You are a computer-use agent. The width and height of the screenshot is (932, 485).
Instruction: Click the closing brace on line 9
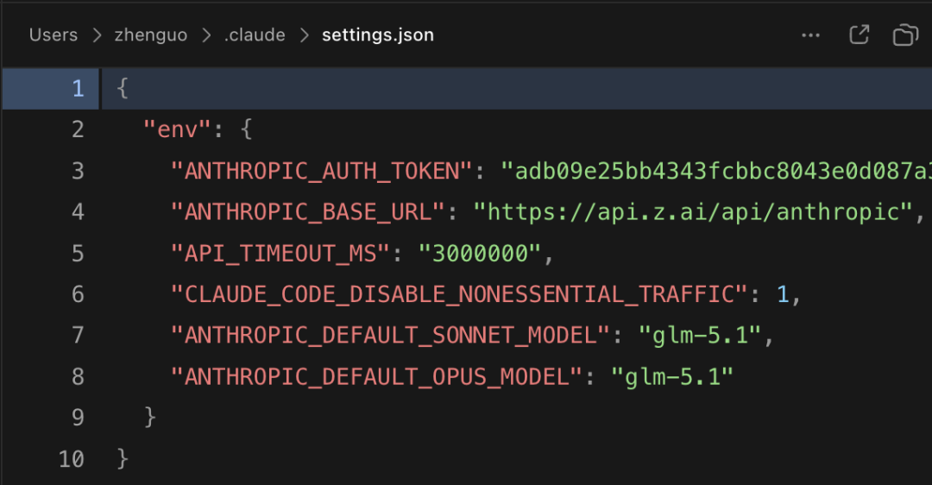pos(150,418)
